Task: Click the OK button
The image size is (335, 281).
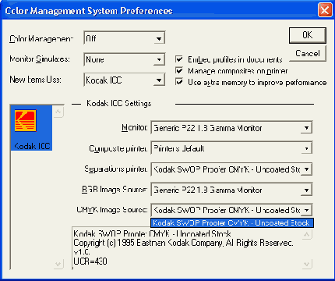Action: click(x=308, y=35)
